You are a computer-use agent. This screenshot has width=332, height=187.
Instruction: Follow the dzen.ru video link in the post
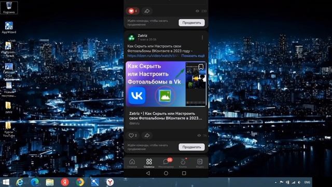[x=153, y=56]
